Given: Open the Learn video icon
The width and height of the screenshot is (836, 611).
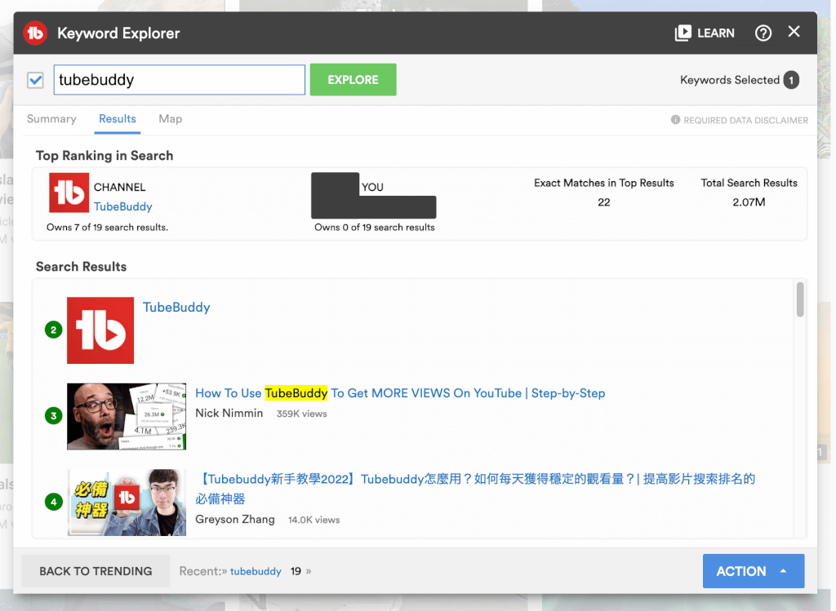Looking at the screenshot, I should click(683, 33).
